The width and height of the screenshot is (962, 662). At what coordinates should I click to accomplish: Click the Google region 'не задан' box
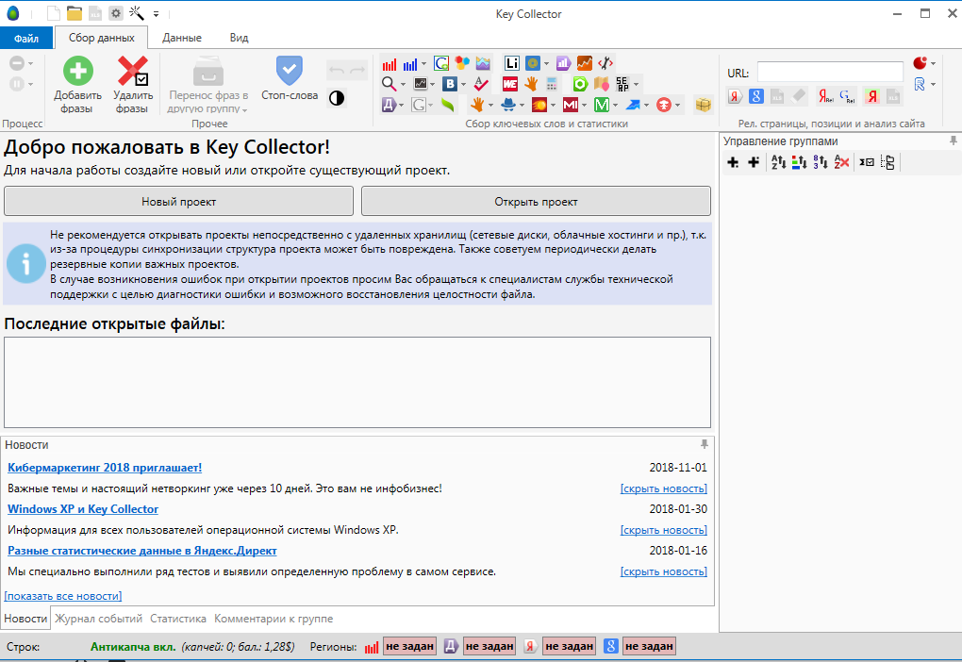649,646
